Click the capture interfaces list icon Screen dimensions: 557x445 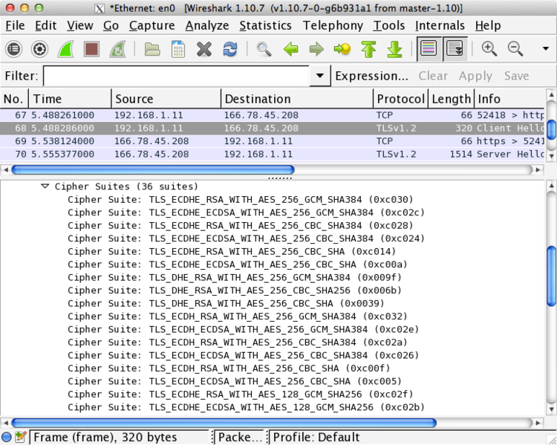(14, 50)
